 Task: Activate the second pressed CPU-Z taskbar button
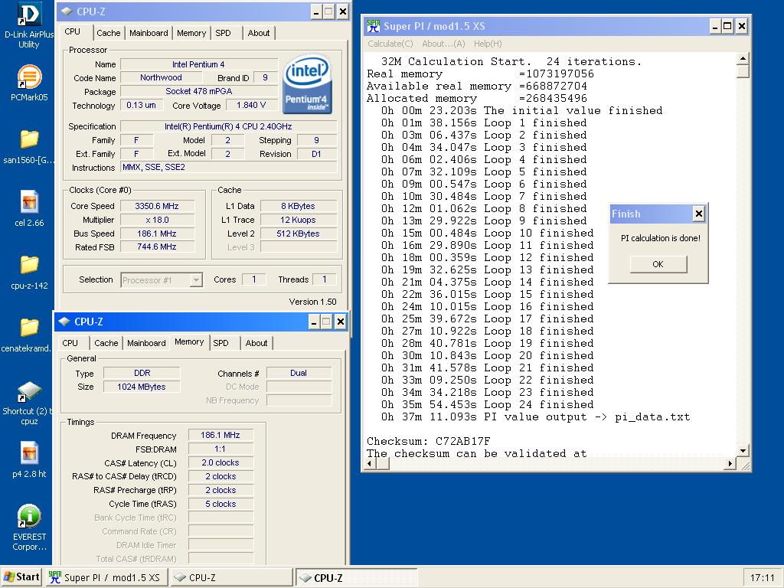click(357, 577)
